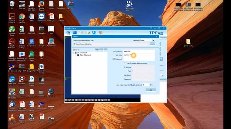Click the blue screen icon in IPCam toolbar
The image size is (231, 129).
pyautogui.click(x=75, y=33)
